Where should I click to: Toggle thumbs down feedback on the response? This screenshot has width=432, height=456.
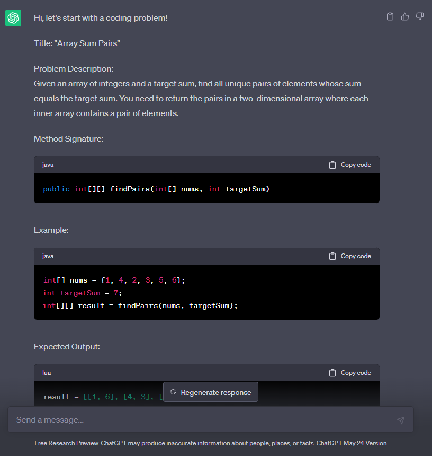pyautogui.click(x=420, y=16)
